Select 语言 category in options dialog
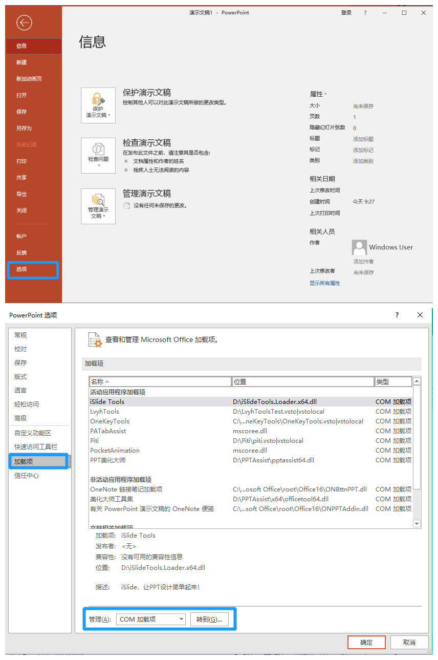Screen dimensions: 438x660 pyautogui.click(x=40, y=390)
